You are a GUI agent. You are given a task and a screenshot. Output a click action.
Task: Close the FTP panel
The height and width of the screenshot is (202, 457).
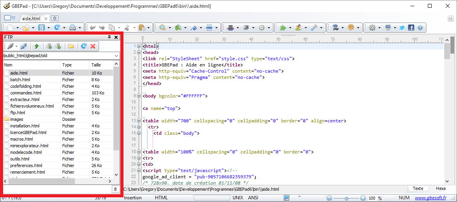click(x=116, y=37)
